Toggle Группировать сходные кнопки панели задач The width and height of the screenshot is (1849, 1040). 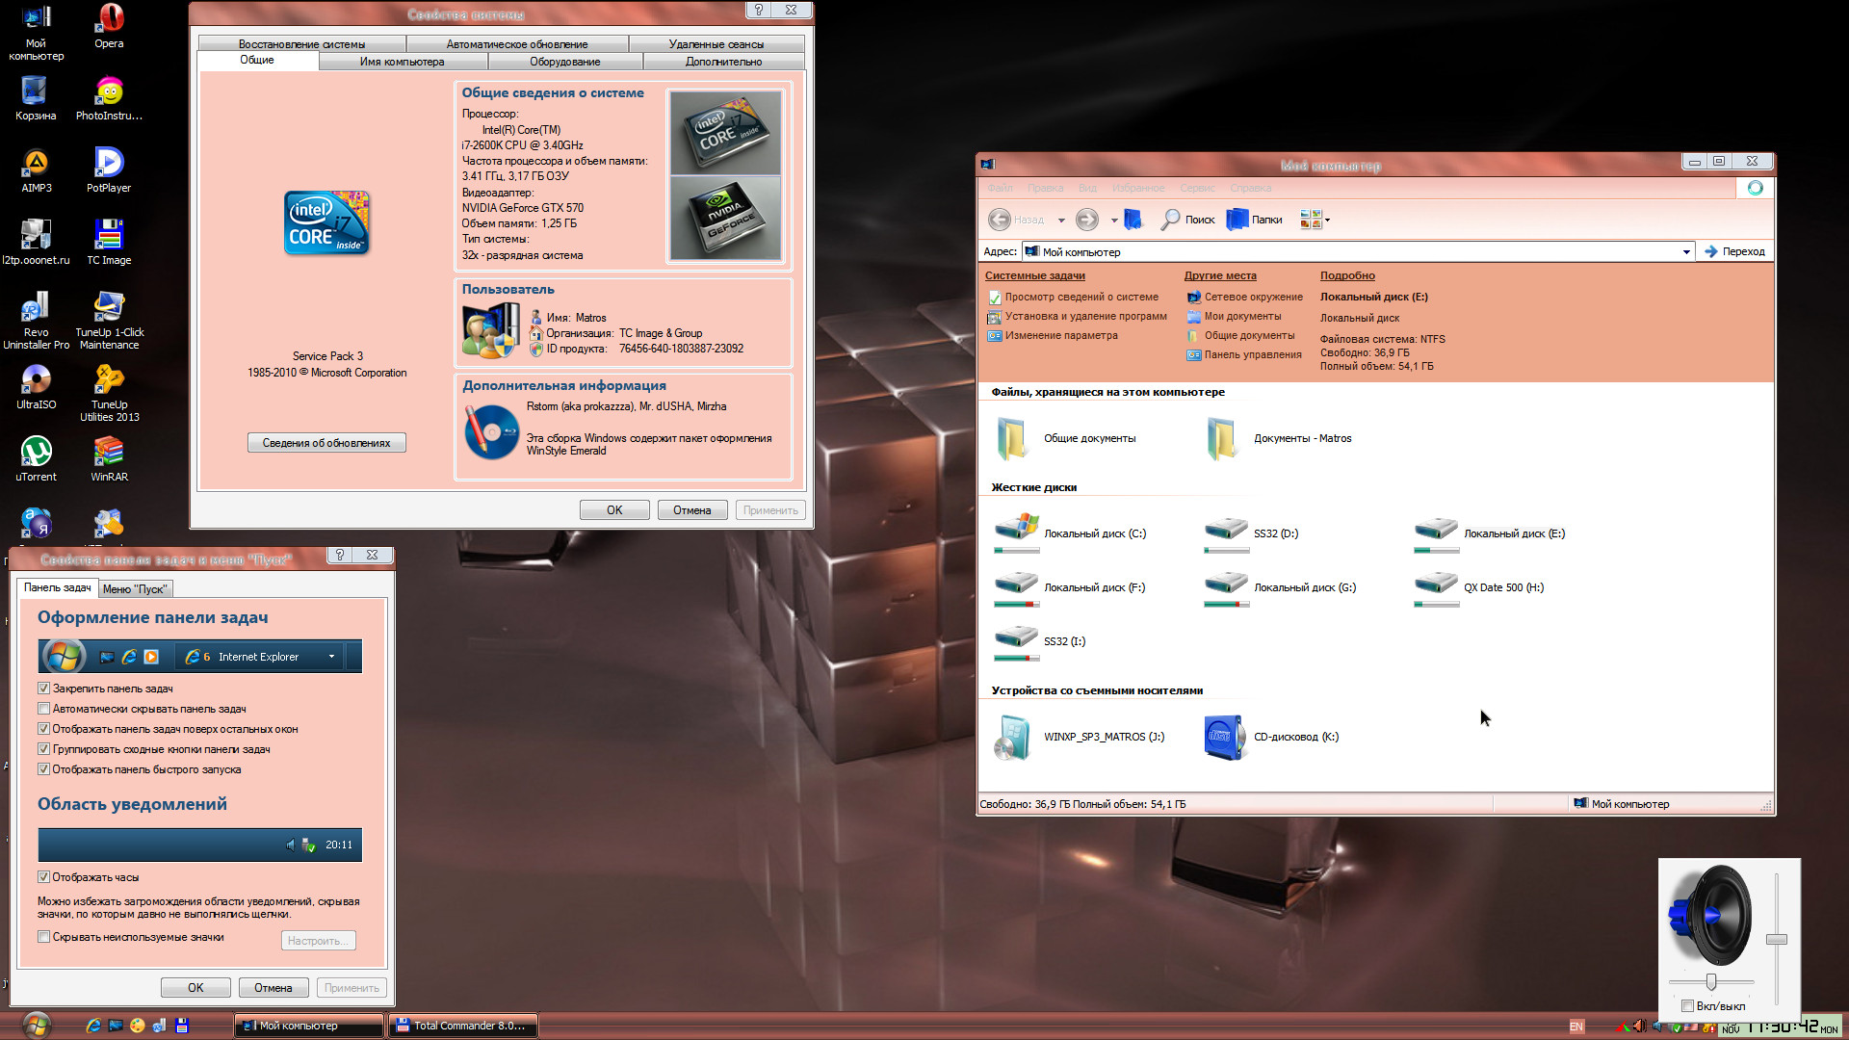coord(43,749)
